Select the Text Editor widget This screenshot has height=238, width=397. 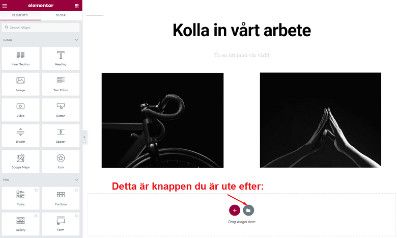point(61,84)
